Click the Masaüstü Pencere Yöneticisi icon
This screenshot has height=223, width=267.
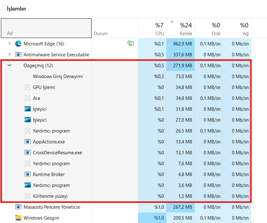18,207
